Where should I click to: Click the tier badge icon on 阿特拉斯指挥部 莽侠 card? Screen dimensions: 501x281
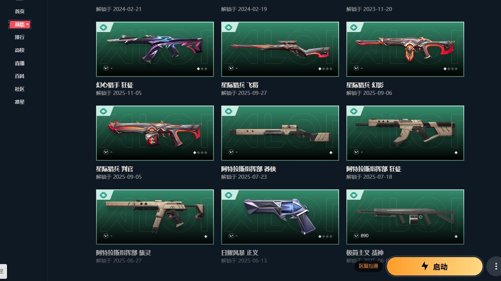pyautogui.click(x=229, y=111)
